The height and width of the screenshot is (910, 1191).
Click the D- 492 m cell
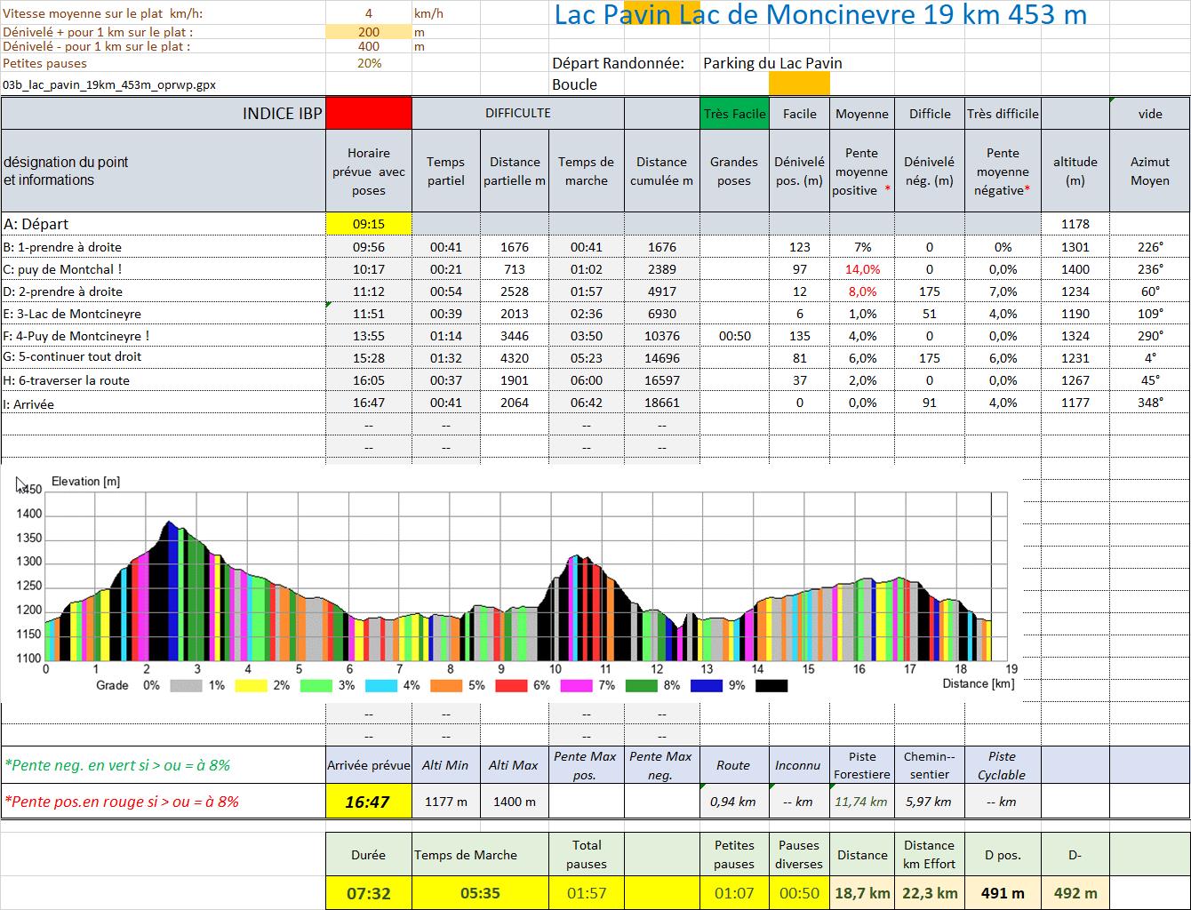pos(1075,893)
